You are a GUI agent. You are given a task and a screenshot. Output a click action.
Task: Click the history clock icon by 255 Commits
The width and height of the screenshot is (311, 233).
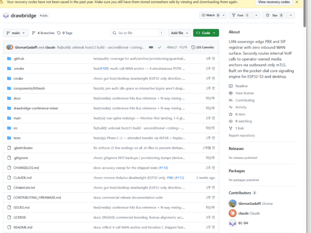click(x=193, y=47)
